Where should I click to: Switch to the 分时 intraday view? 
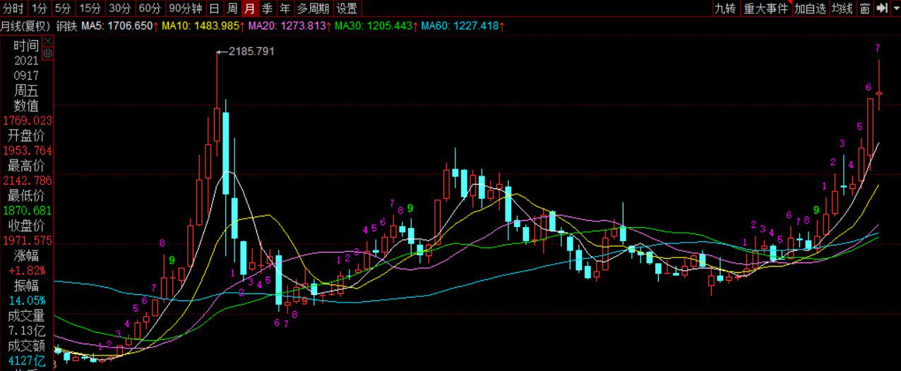pyautogui.click(x=13, y=8)
